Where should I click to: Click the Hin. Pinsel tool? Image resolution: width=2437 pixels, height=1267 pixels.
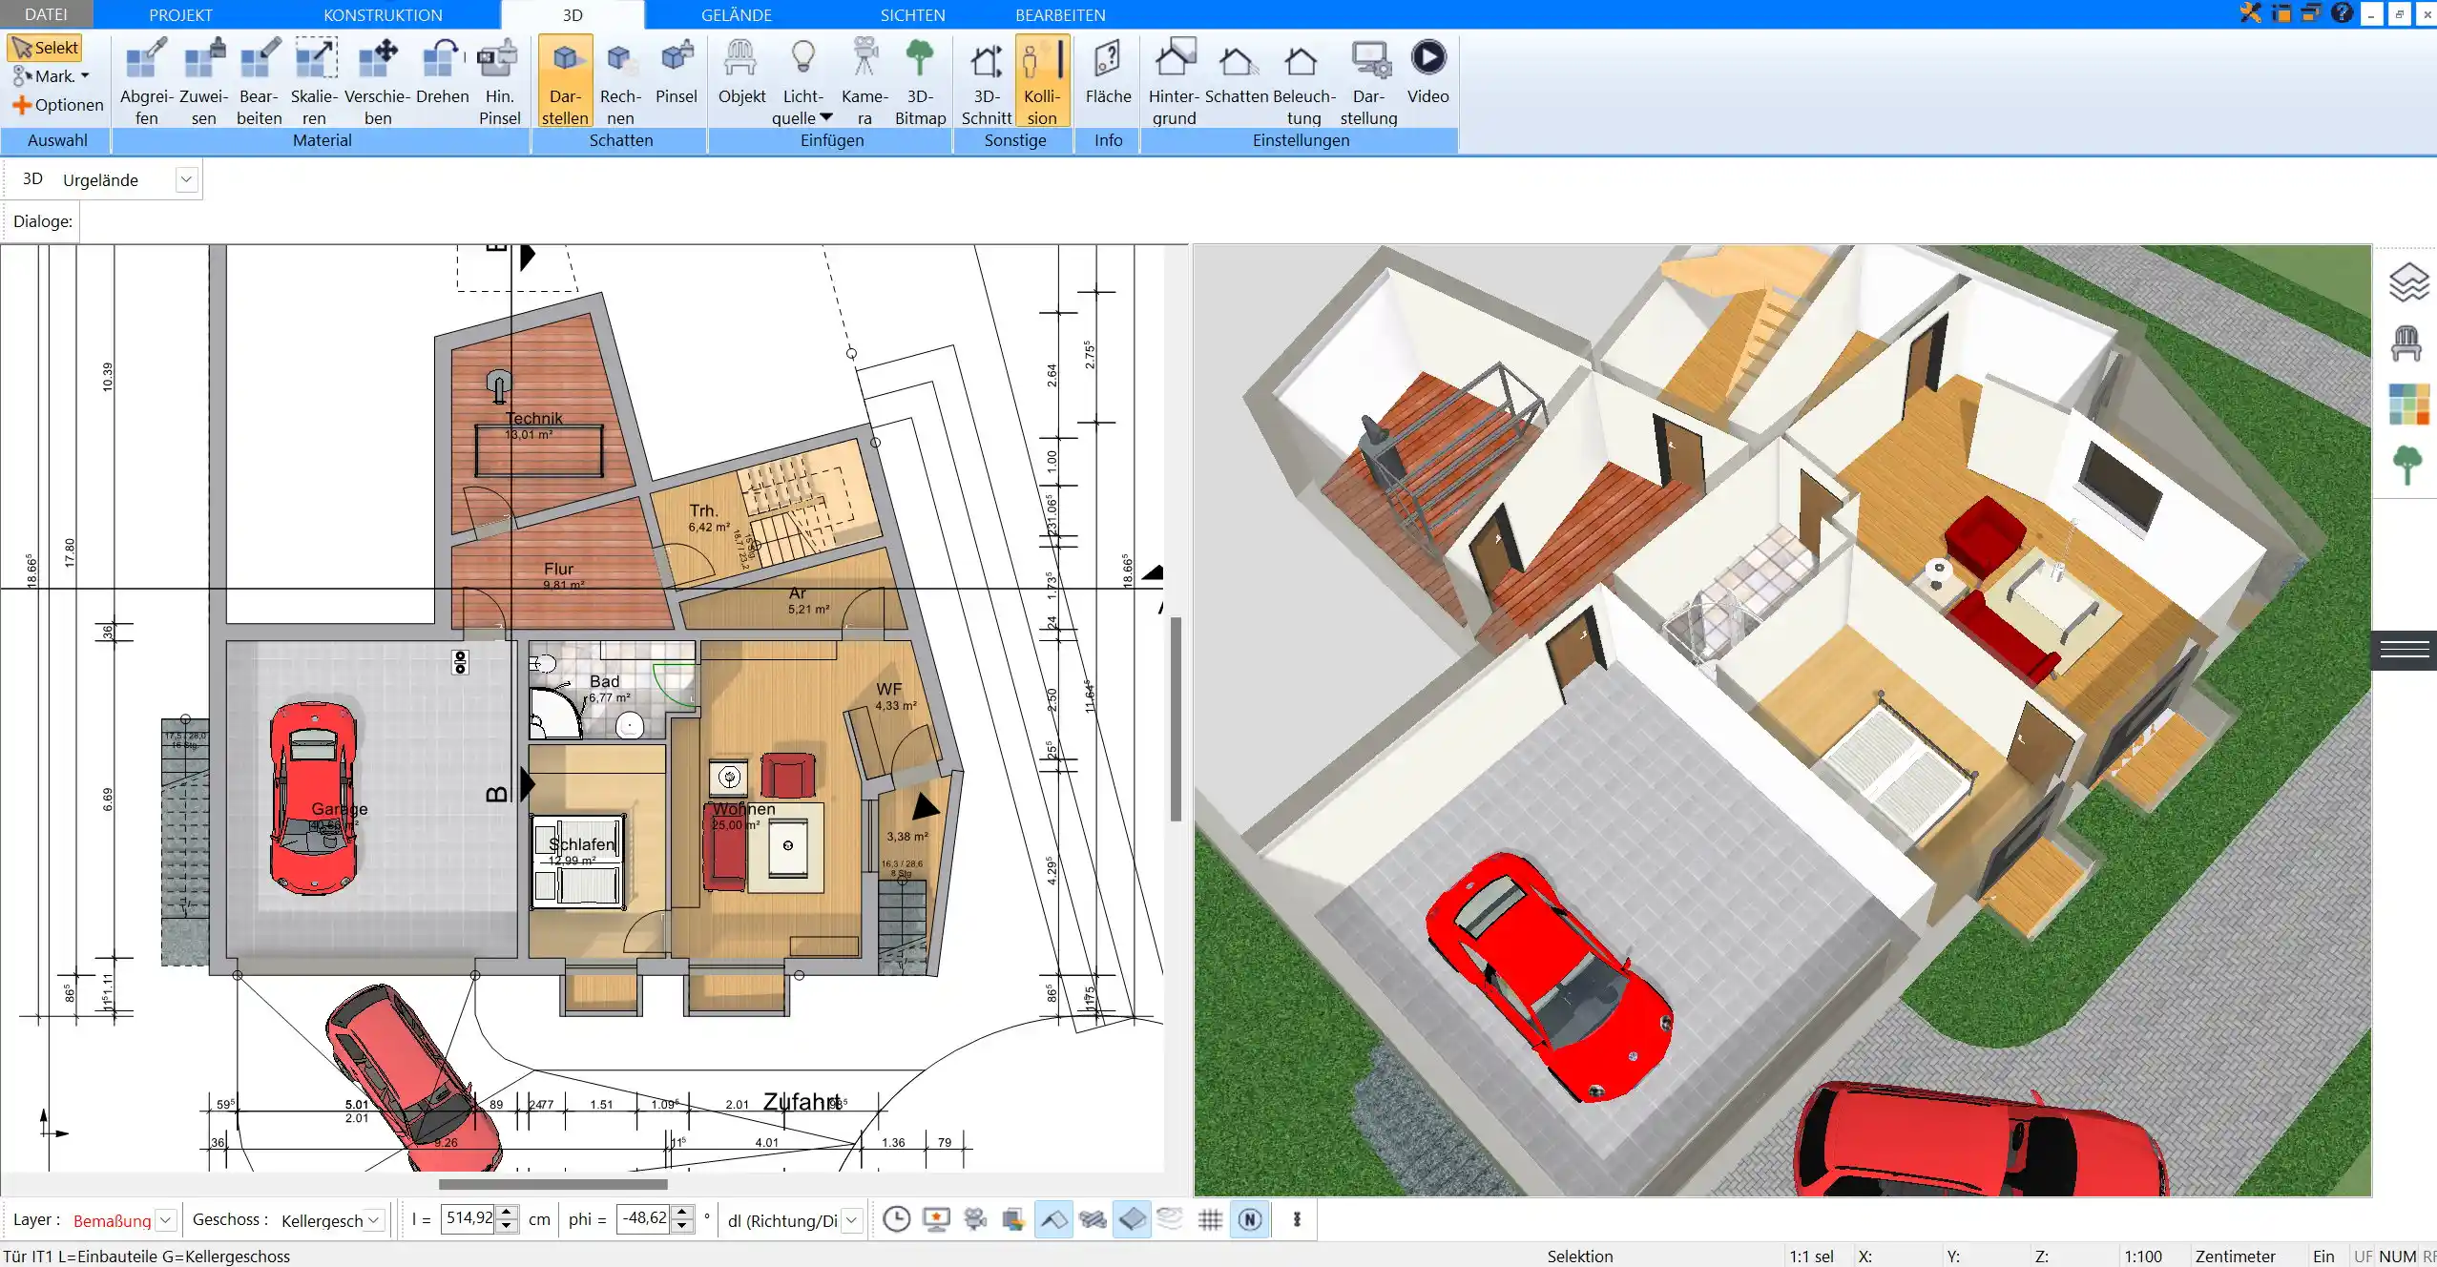(x=499, y=81)
